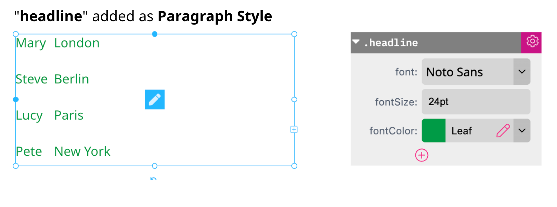Click the 24pt fontSize field
The height and width of the screenshot is (207, 557).
[x=476, y=101]
